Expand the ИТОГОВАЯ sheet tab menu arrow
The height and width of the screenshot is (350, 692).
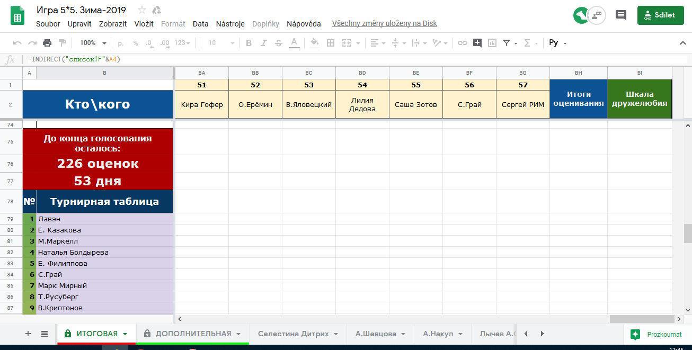click(125, 334)
